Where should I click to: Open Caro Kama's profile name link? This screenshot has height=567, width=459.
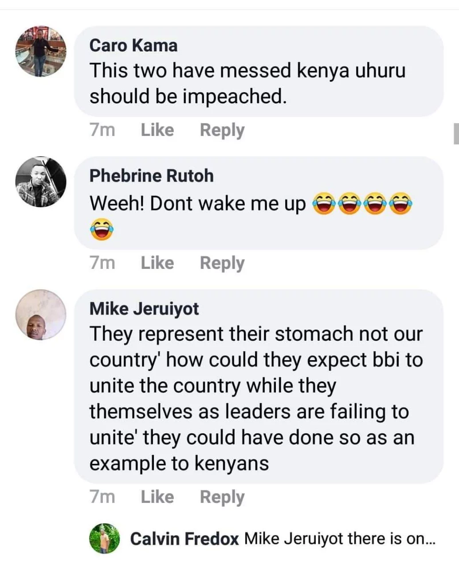(x=133, y=45)
